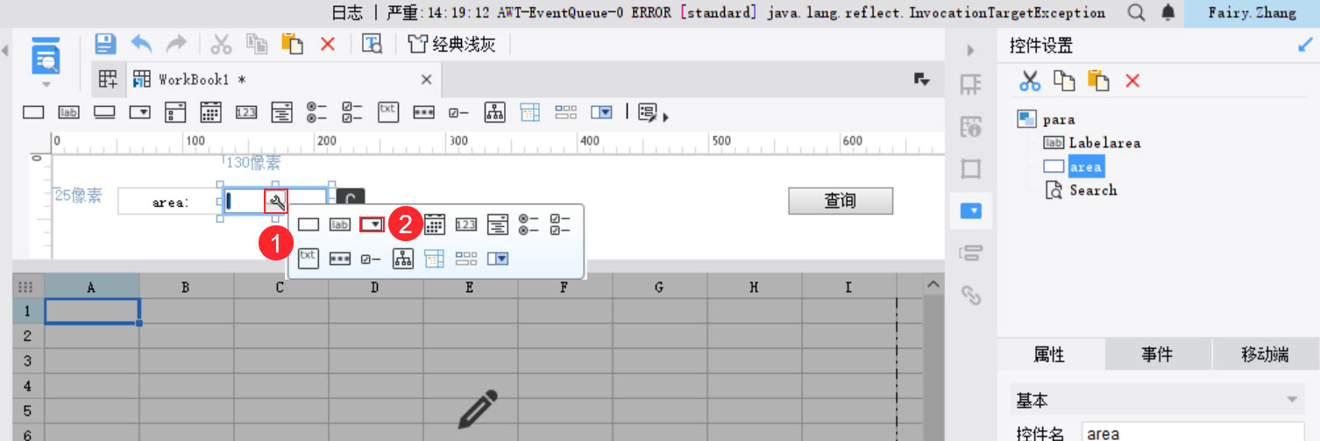Choose the txt text area widget in popup

(309, 258)
